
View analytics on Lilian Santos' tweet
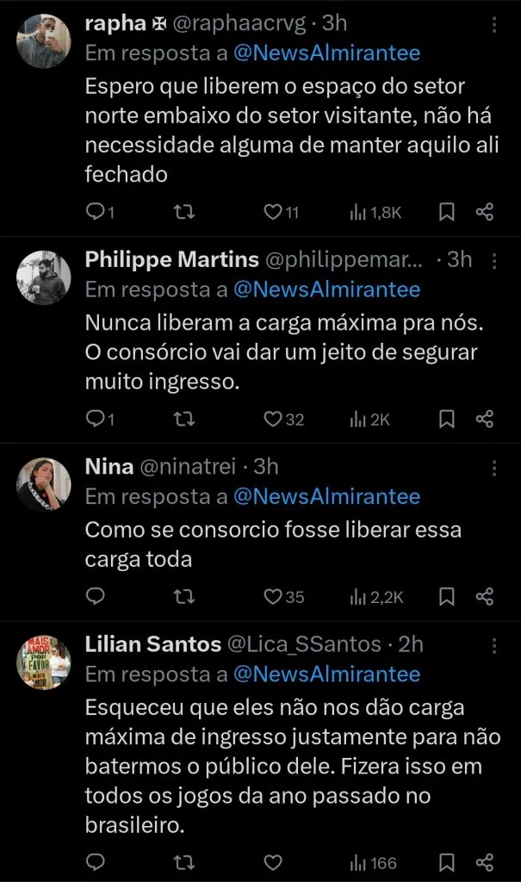[x=374, y=862]
